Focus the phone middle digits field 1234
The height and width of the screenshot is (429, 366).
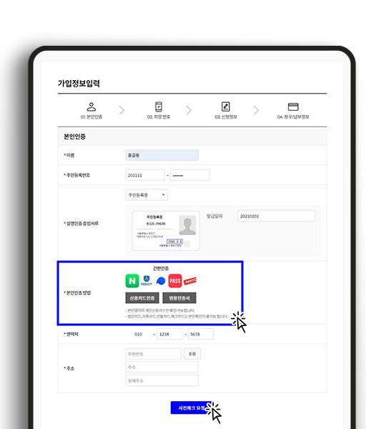point(169,334)
